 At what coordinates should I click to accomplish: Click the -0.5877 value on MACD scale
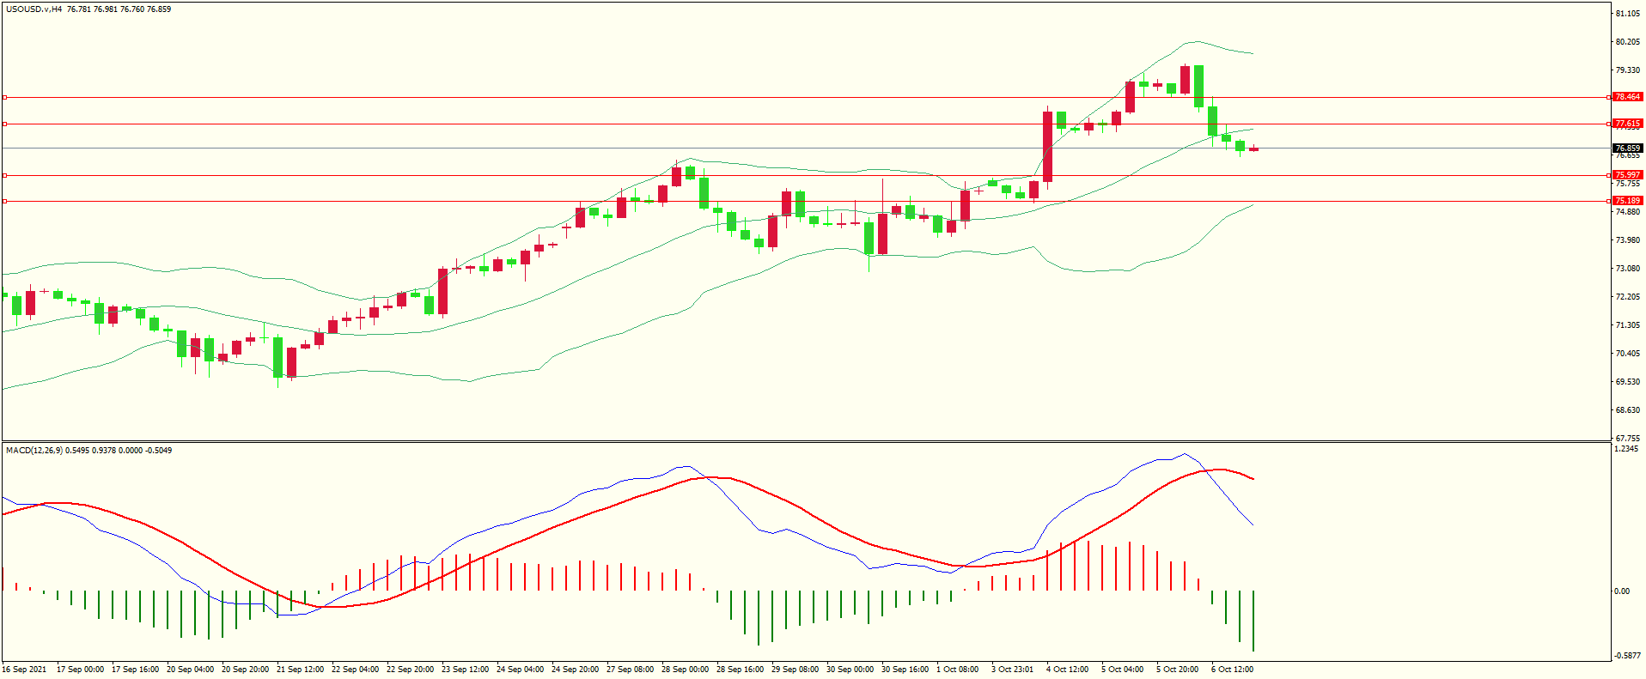coord(1627,656)
